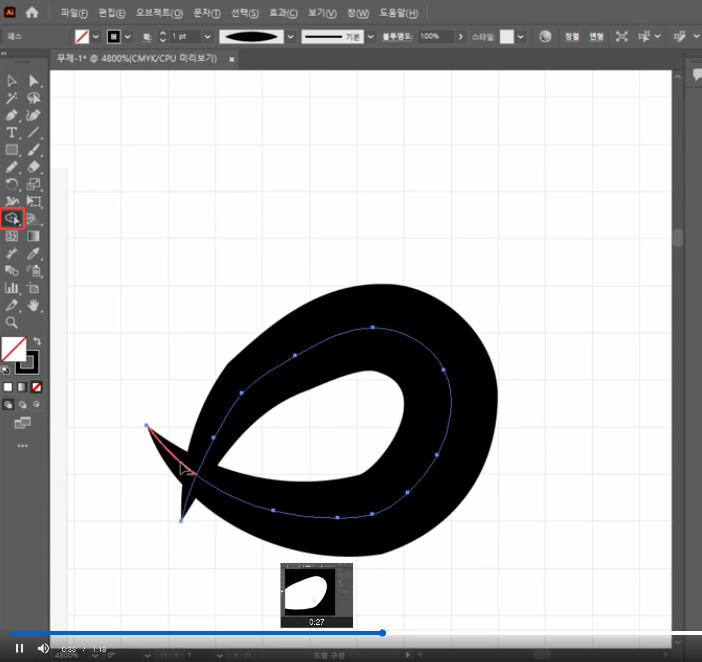Open the 효과(C) menu
702x662 pixels.
tap(283, 13)
